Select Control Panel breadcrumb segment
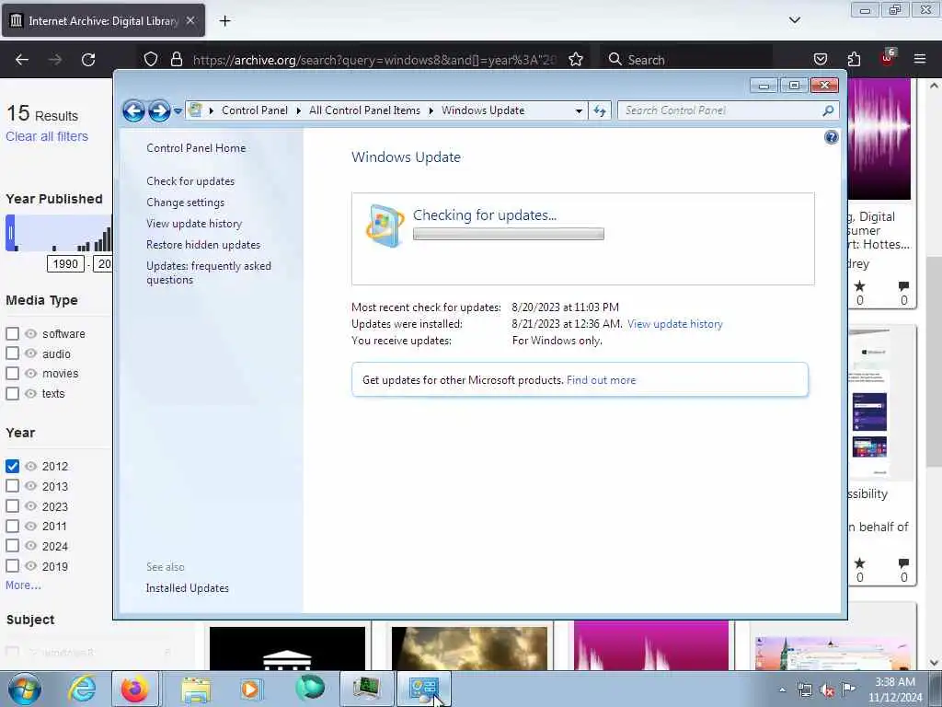 pyautogui.click(x=255, y=110)
